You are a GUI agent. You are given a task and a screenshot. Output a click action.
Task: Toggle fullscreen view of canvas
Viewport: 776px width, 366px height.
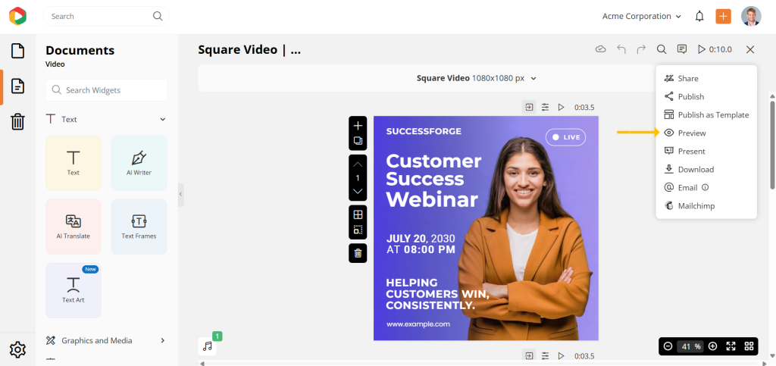(x=731, y=346)
